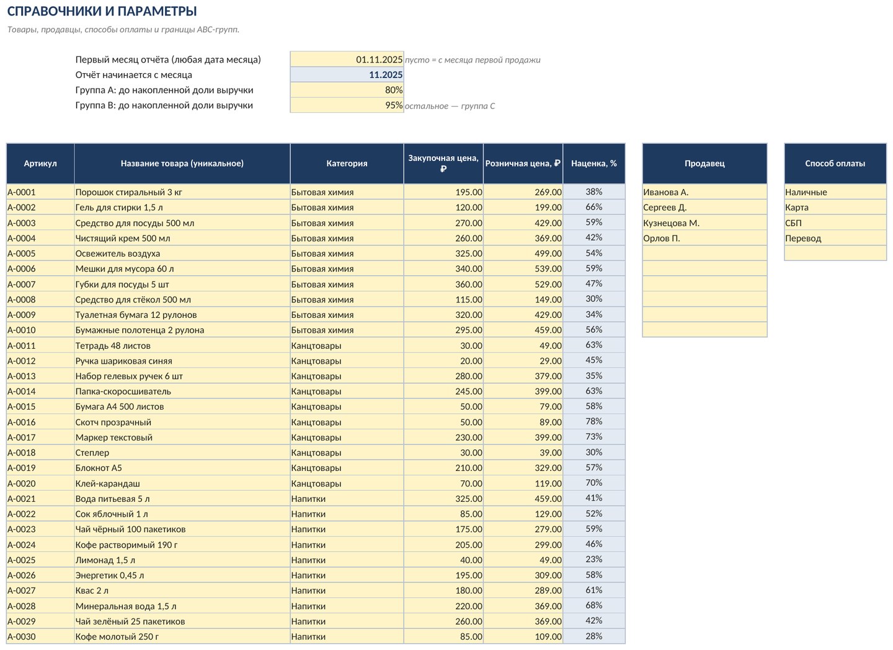Click category cell of Вода питьевая 5 л

click(347, 499)
